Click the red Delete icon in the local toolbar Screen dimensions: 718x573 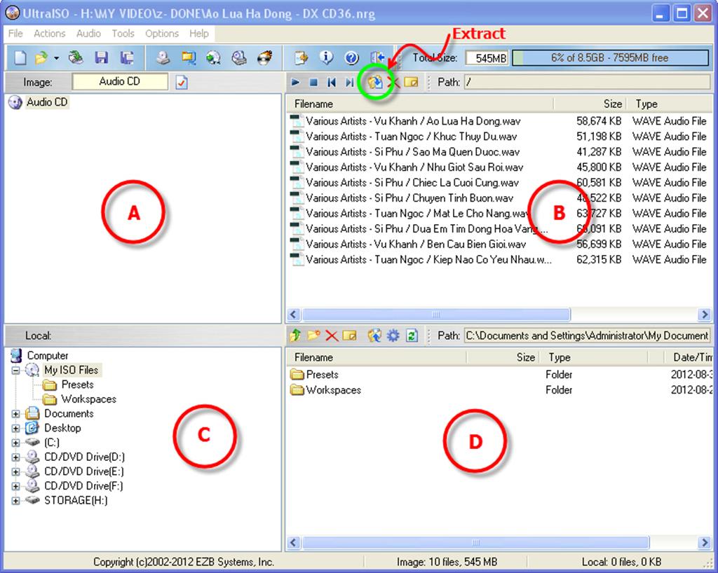[x=332, y=336]
